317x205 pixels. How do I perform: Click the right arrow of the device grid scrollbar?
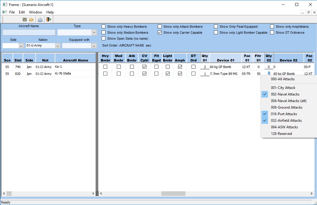pos(311,193)
